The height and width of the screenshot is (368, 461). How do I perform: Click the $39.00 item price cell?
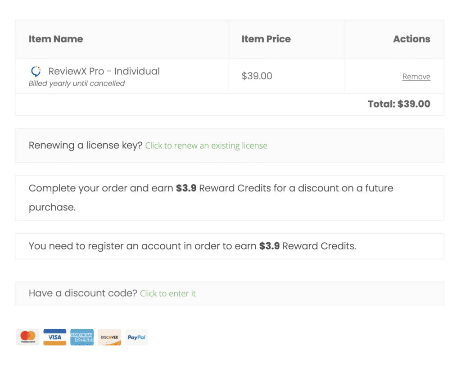[x=257, y=76]
